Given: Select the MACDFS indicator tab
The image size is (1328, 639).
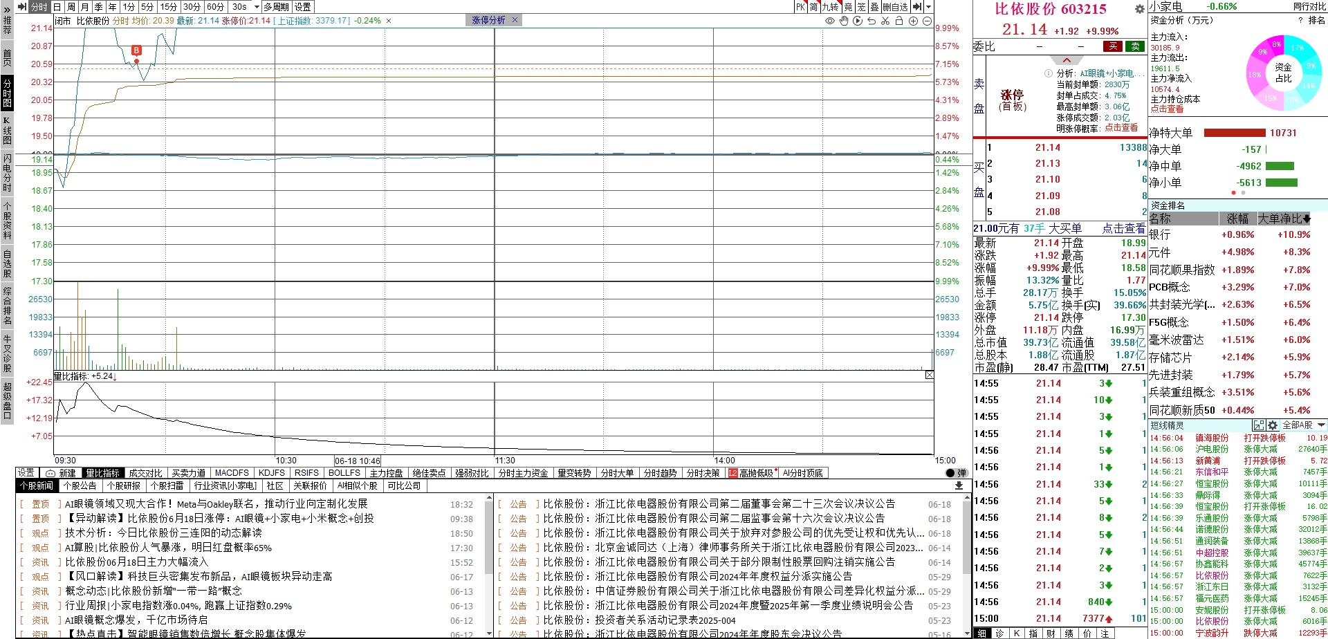Looking at the screenshot, I should pos(232,473).
